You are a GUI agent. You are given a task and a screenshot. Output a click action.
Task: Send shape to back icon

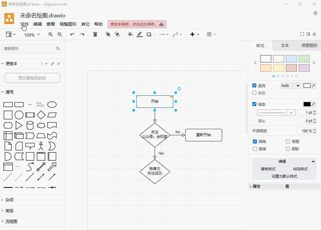pos(117,34)
